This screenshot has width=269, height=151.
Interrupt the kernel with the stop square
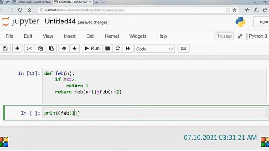pyautogui.click(x=108, y=49)
